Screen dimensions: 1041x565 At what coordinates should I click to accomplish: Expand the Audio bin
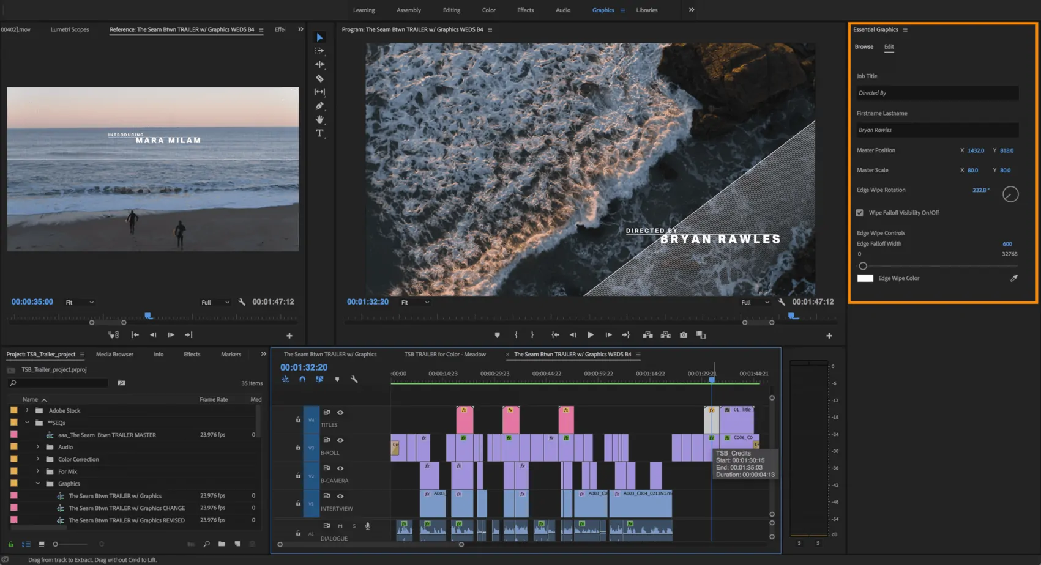tap(38, 447)
